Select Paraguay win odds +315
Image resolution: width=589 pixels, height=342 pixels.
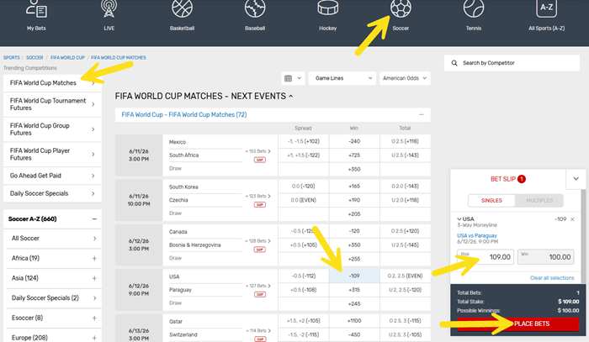pyautogui.click(x=354, y=290)
